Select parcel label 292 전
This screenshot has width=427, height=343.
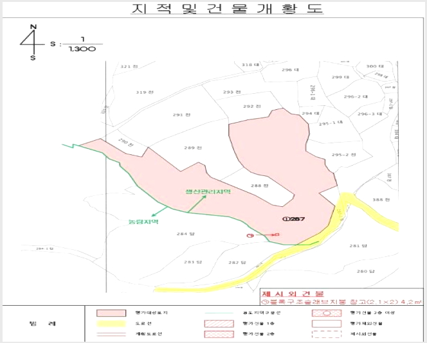coord(252,106)
